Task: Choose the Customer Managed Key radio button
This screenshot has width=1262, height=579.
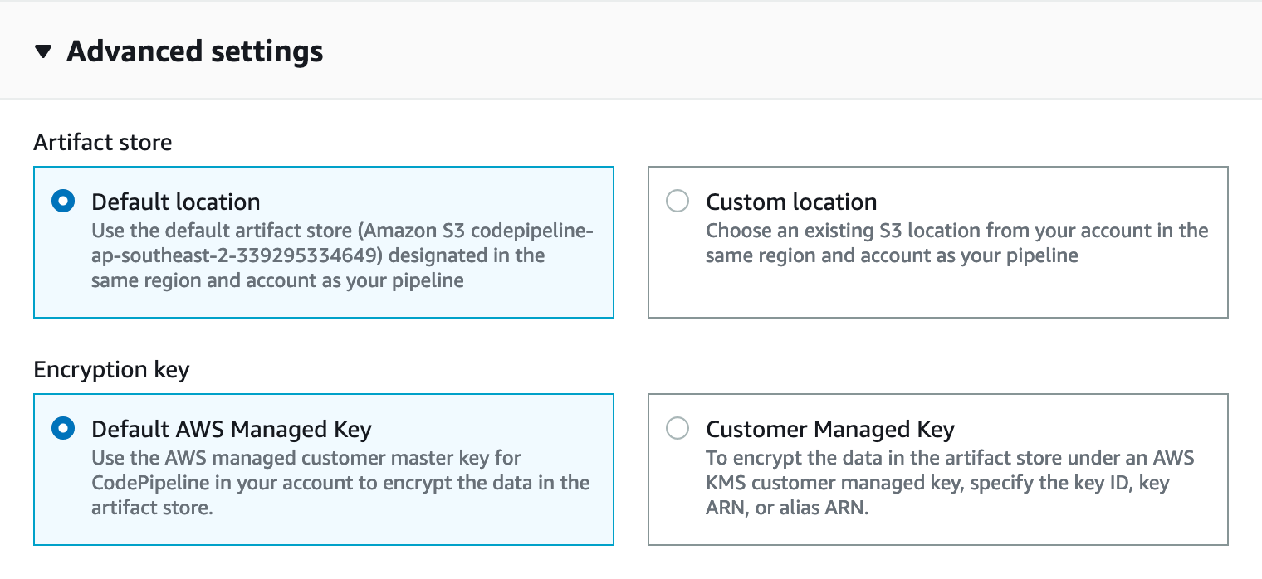Action: pyautogui.click(x=677, y=429)
